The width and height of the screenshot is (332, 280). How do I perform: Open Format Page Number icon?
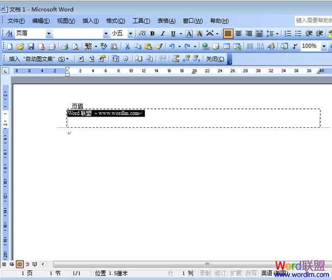[102, 59]
